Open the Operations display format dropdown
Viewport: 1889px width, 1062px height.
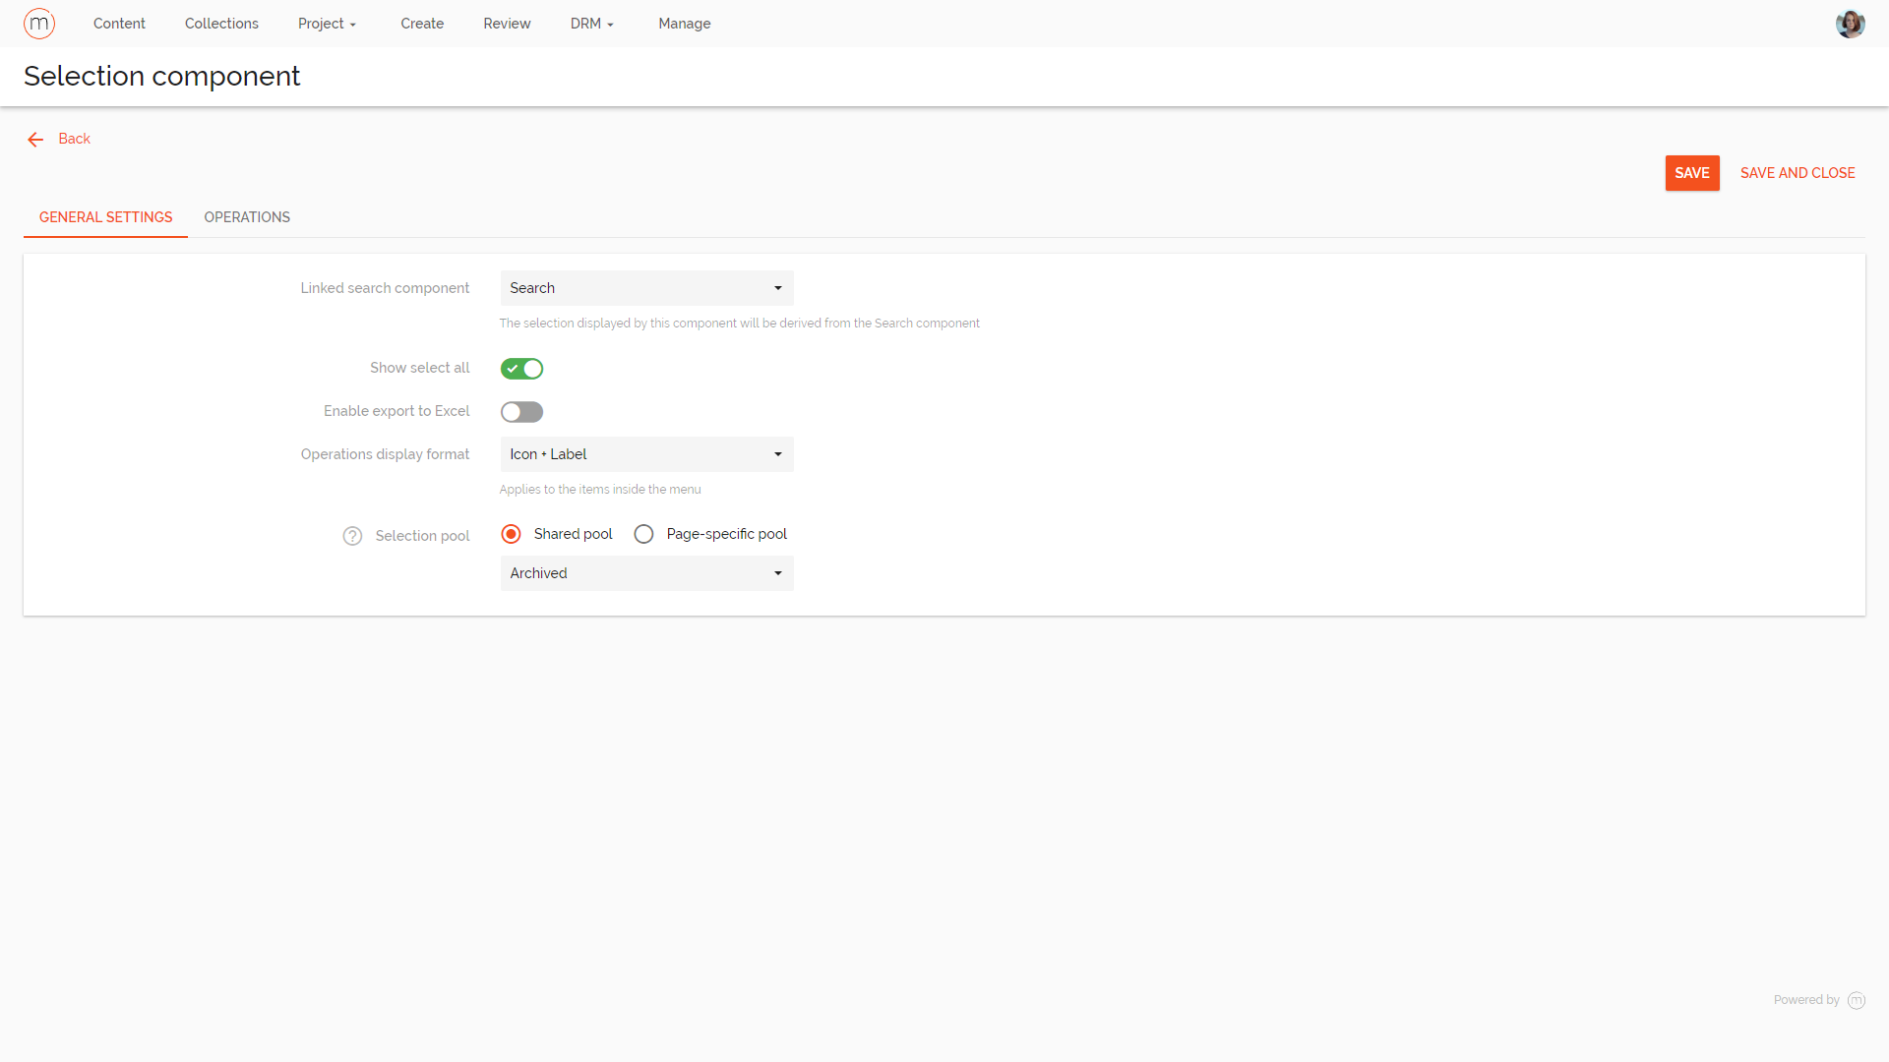[x=646, y=454]
